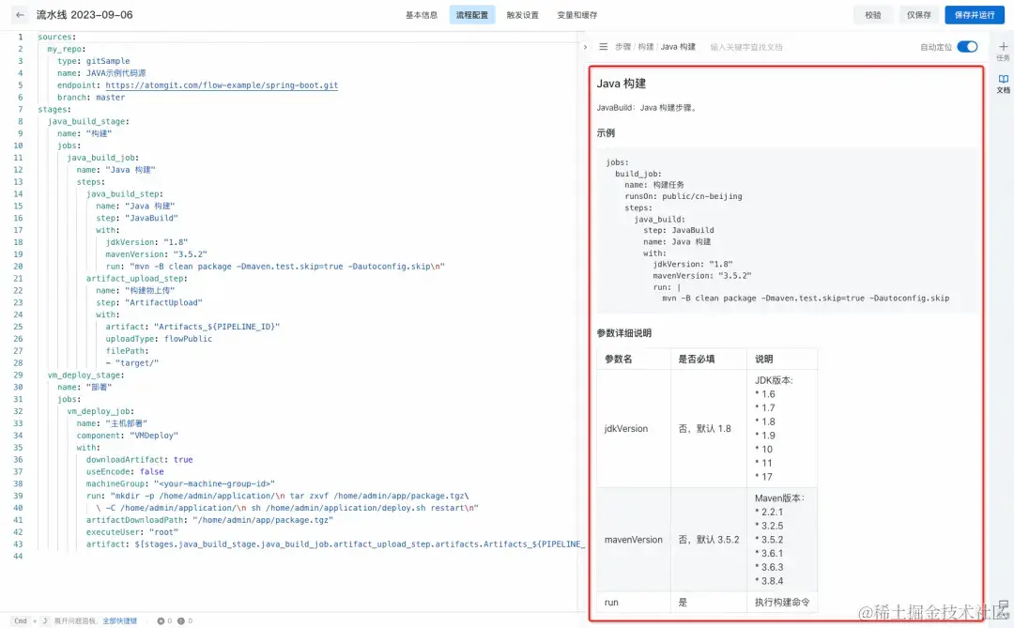This screenshot has width=1014, height=628.
Task: Click the 'executeUser: "root"' line
Action: click(x=132, y=532)
